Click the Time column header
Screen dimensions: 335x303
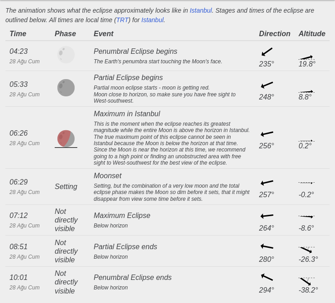pyautogui.click(x=18, y=33)
